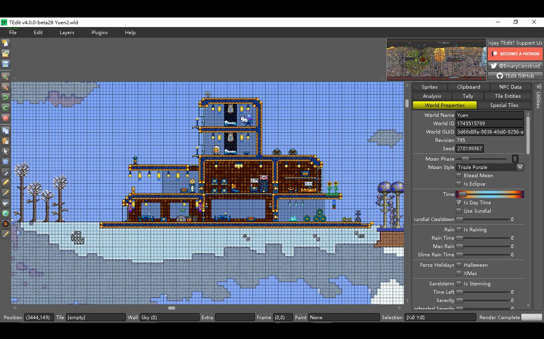Select the globe Point tool
Viewport: 544px width, 339px height.
point(6,213)
